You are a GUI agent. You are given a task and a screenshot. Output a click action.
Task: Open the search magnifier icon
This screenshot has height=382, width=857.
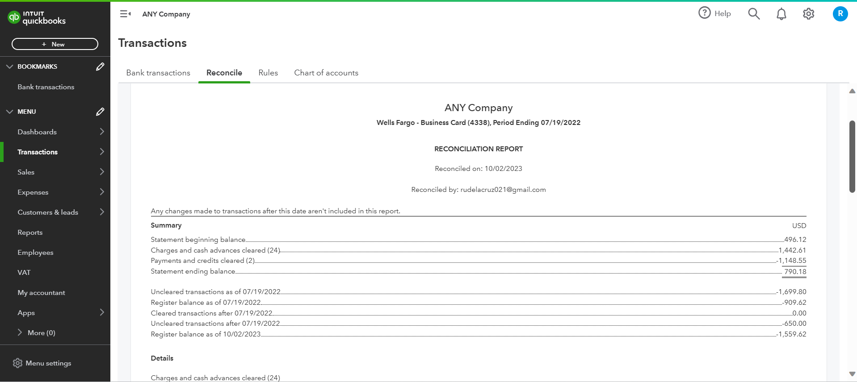tap(754, 14)
